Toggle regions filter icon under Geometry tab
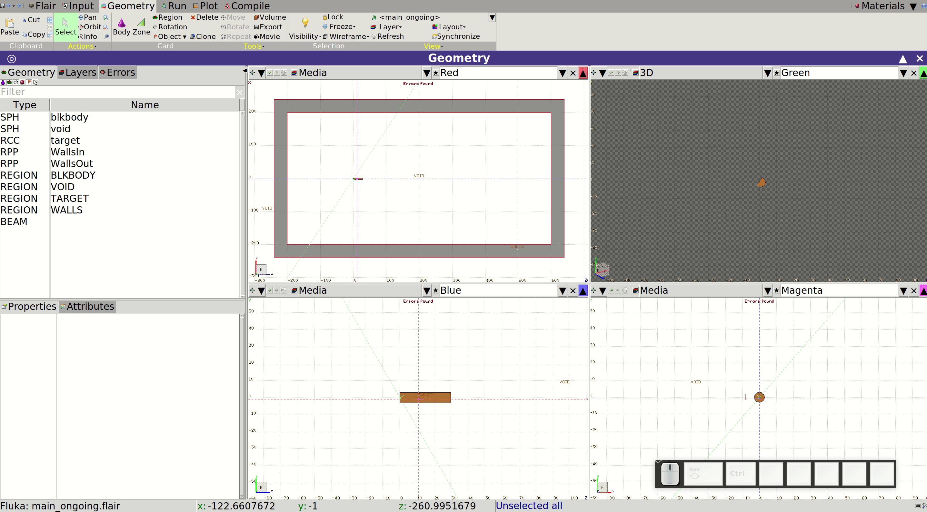This screenshot has height=512, width=927. click(9, 83)
